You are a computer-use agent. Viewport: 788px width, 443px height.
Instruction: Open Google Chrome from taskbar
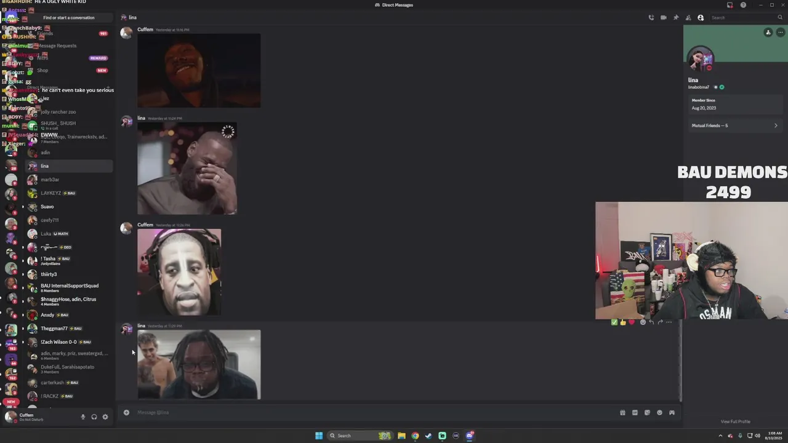coord(415,436)
